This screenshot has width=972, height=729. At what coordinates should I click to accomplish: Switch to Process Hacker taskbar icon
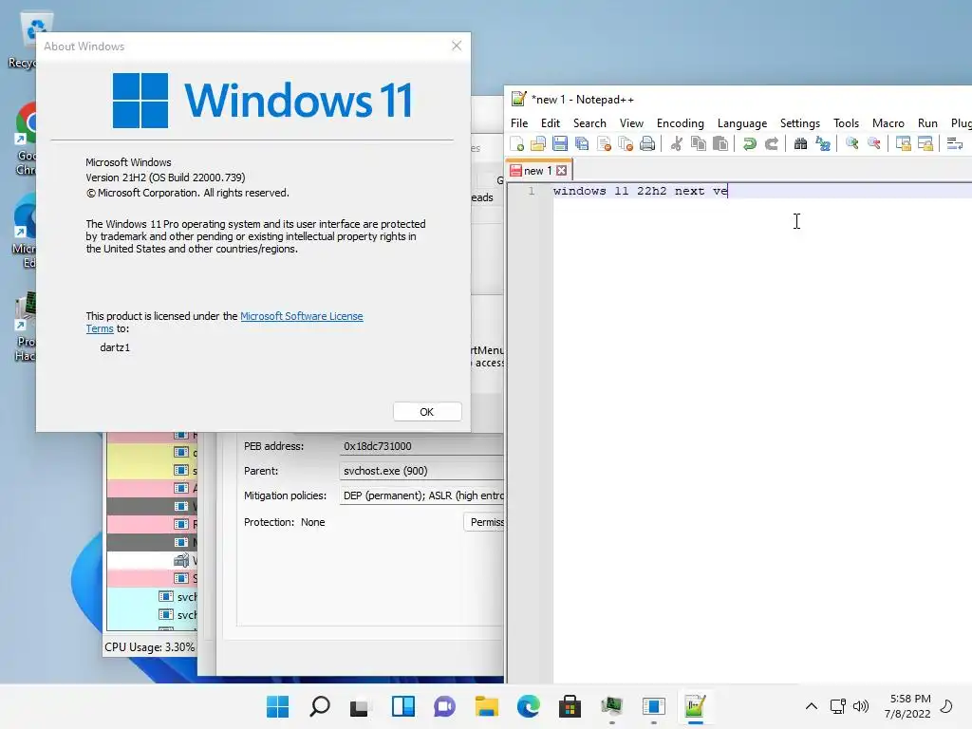pyautogui.click(x=612, y=706)
